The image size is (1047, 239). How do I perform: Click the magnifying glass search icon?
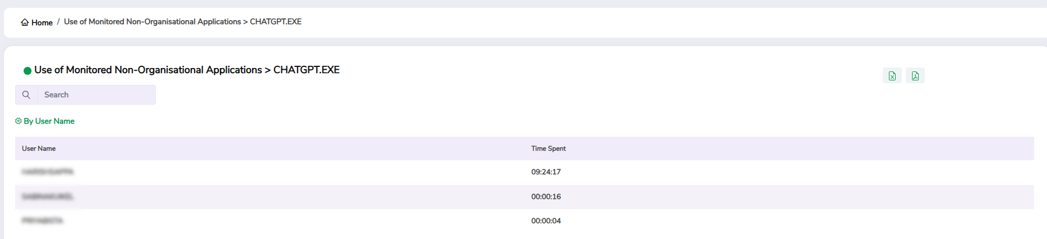(26, 95)
